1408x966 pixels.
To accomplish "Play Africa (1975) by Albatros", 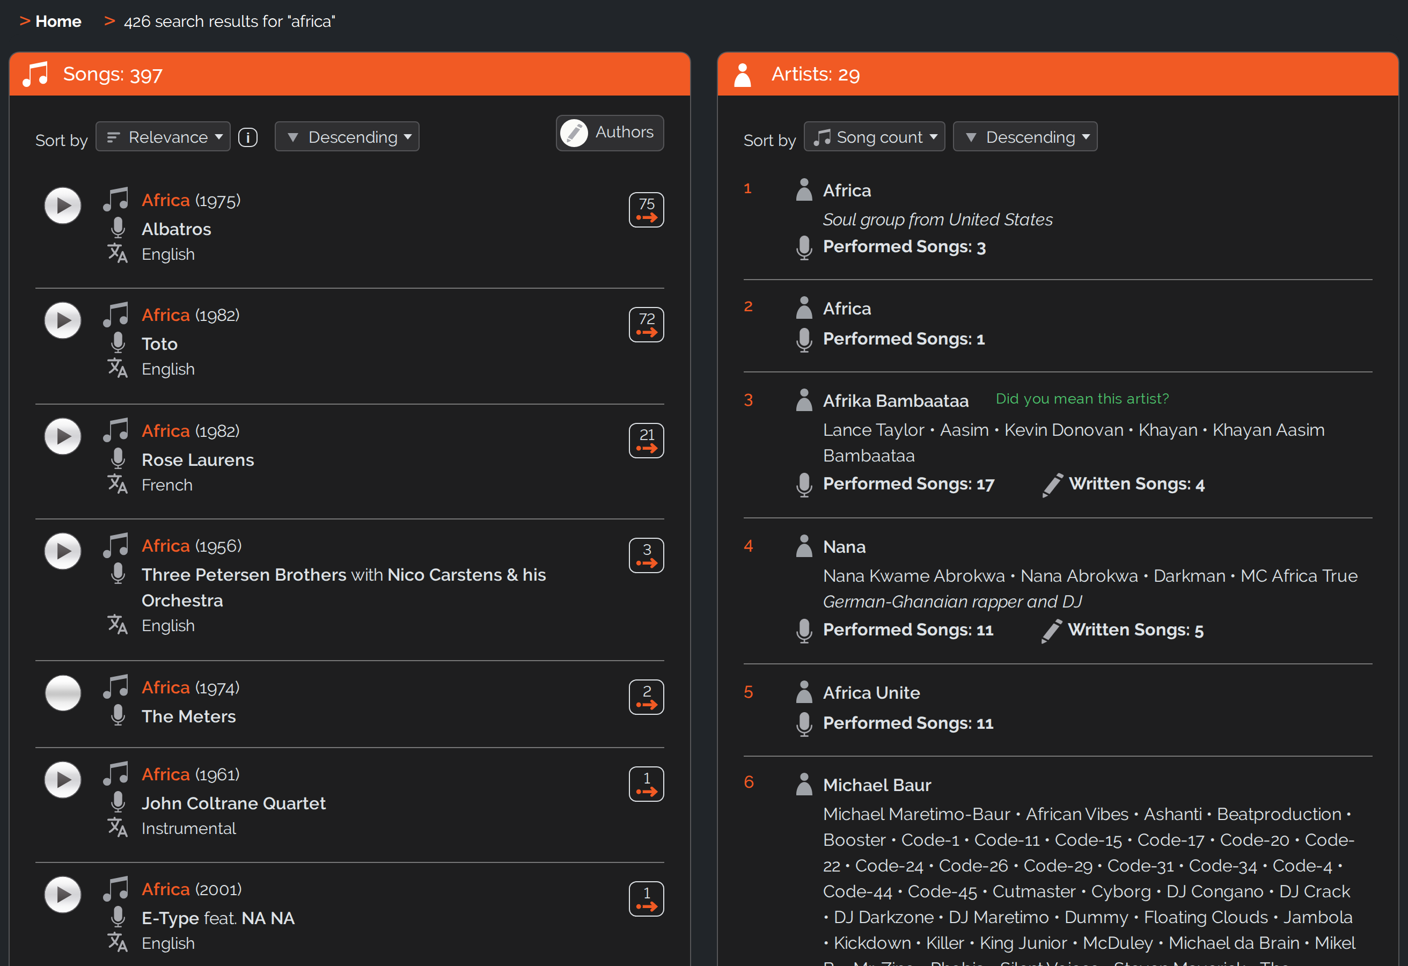I will click(62, 206).
